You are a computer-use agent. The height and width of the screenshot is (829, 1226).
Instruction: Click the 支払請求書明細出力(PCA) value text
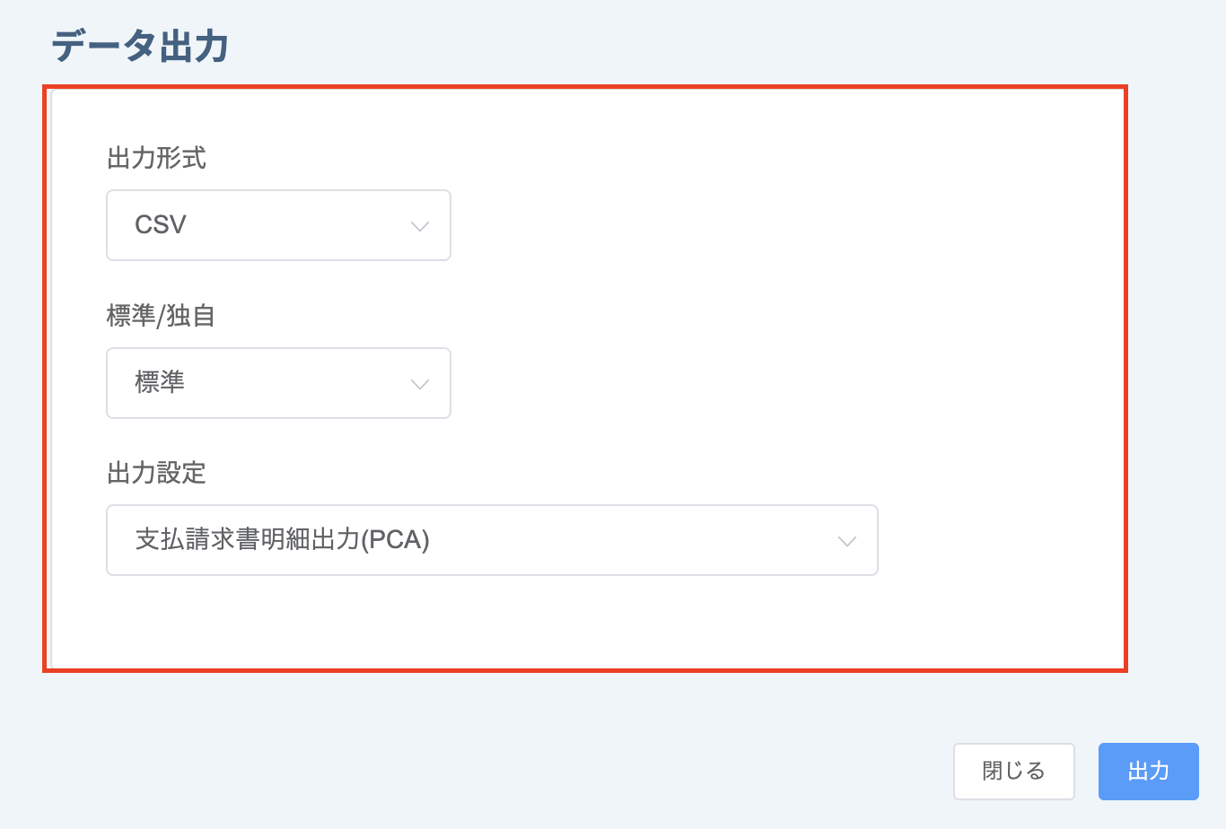(283, 540)
